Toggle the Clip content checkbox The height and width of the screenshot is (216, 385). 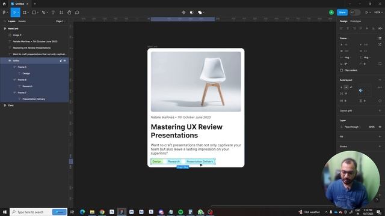(341, 70)
